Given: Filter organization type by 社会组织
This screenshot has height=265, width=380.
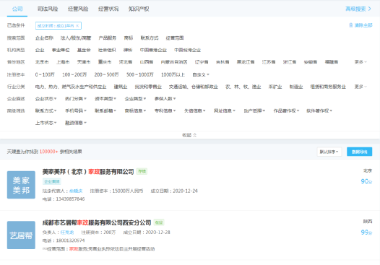Looking at the screenshot, I should tap(107, 50).
